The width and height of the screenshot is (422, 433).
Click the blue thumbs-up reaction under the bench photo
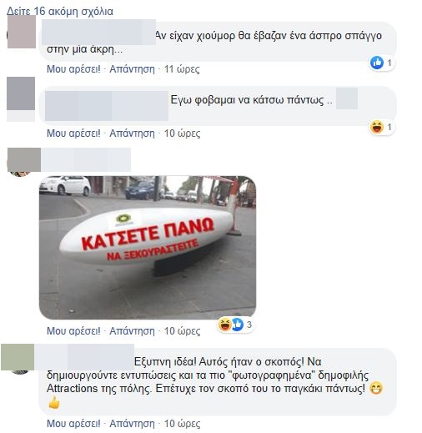tap(237, 325)
